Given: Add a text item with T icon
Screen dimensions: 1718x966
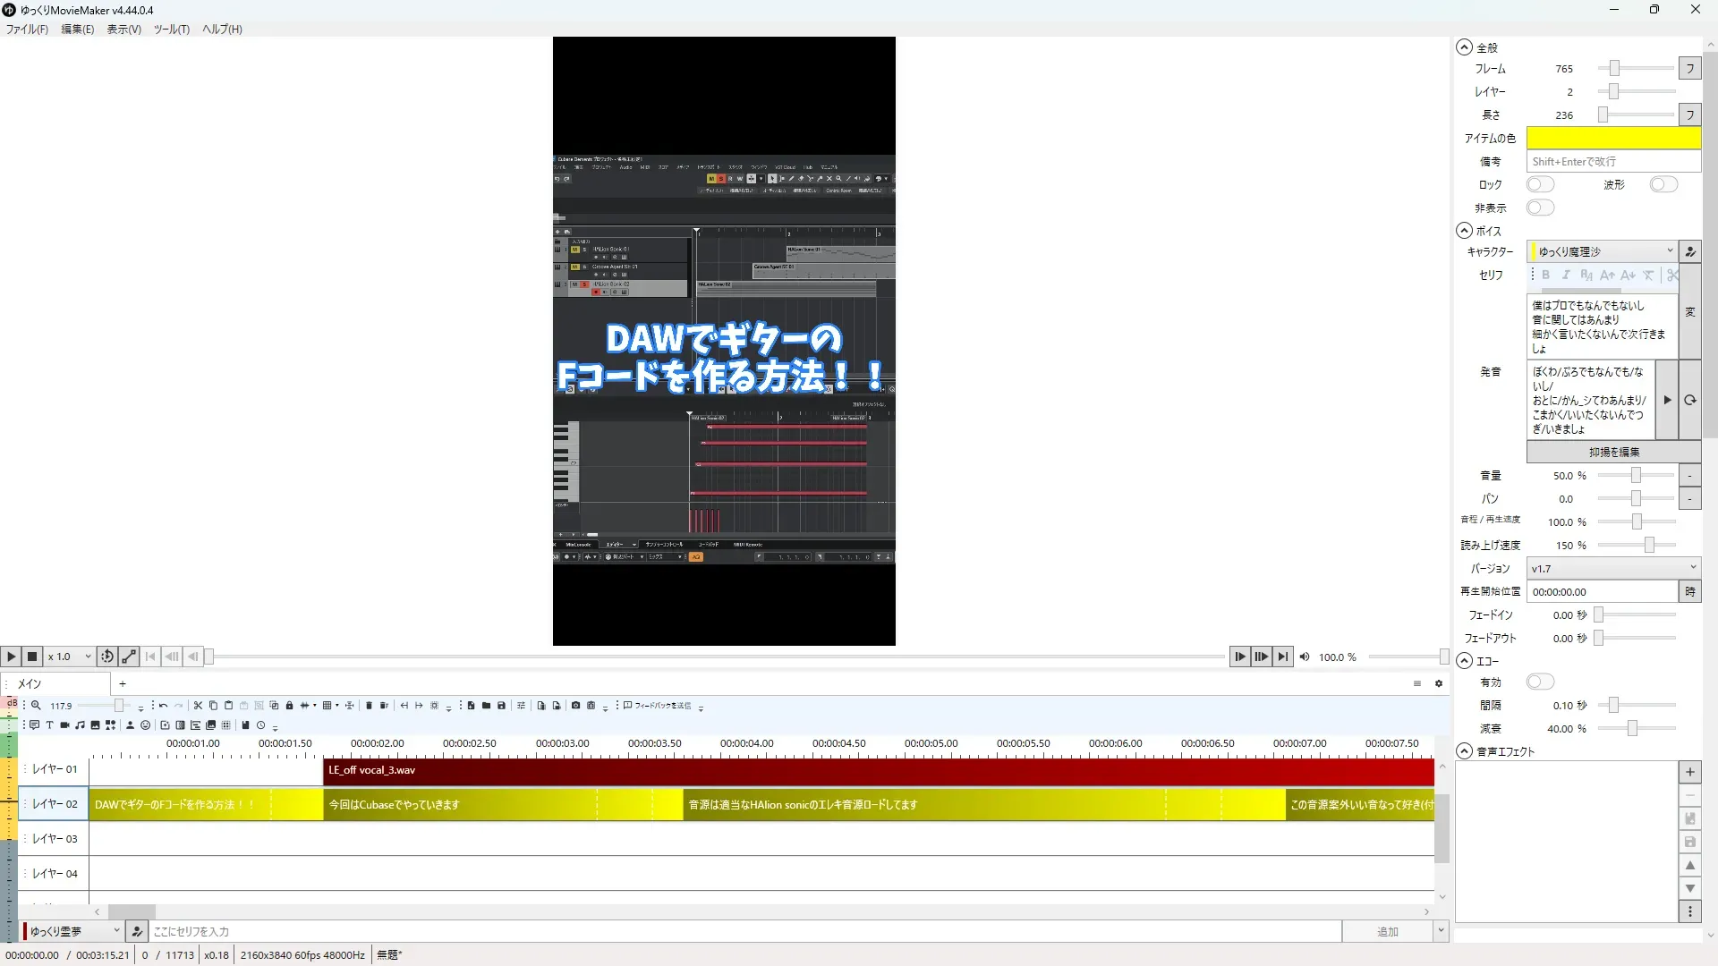Looking at the screenshot, I should click(x=49, y=725).
